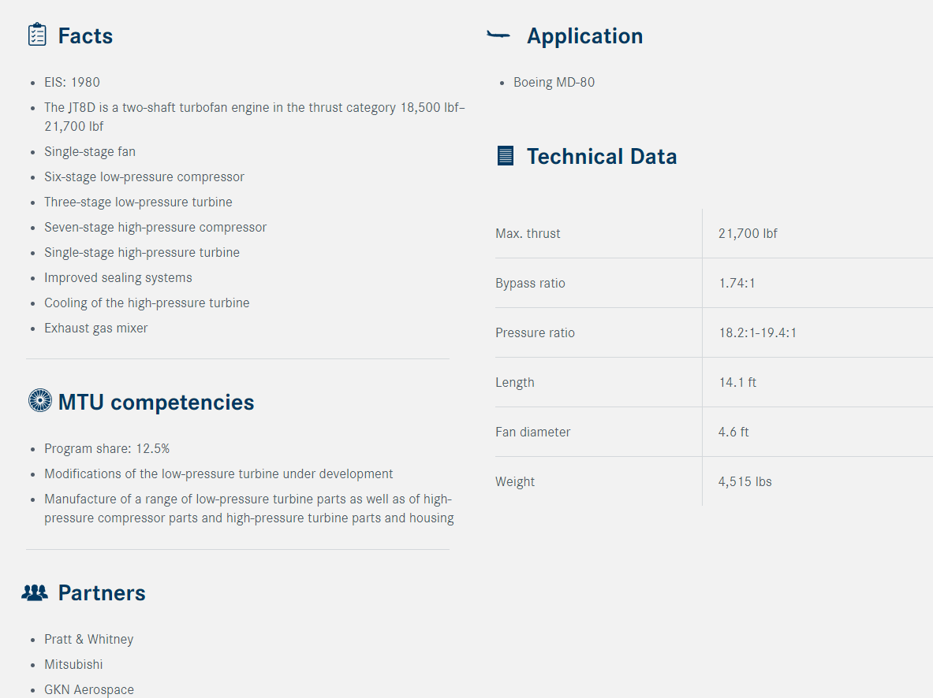Click the airplane icon beside Application

point(498,35)
